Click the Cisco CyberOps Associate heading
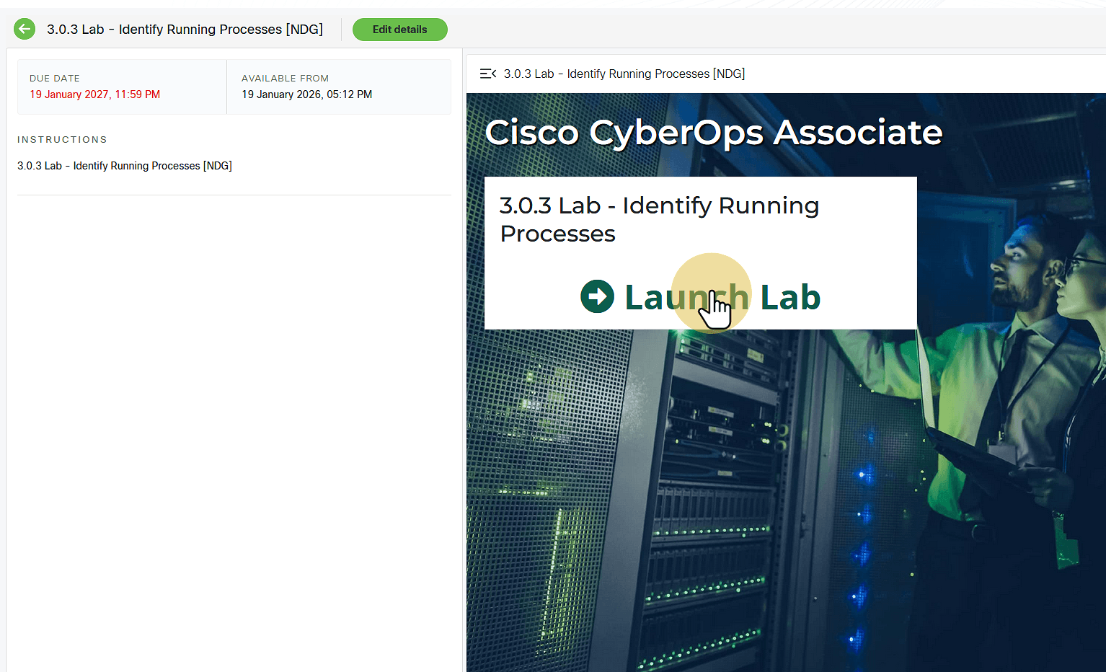Image resolution: width=1106 pixels, height=672 pixels. coord(714,133)
